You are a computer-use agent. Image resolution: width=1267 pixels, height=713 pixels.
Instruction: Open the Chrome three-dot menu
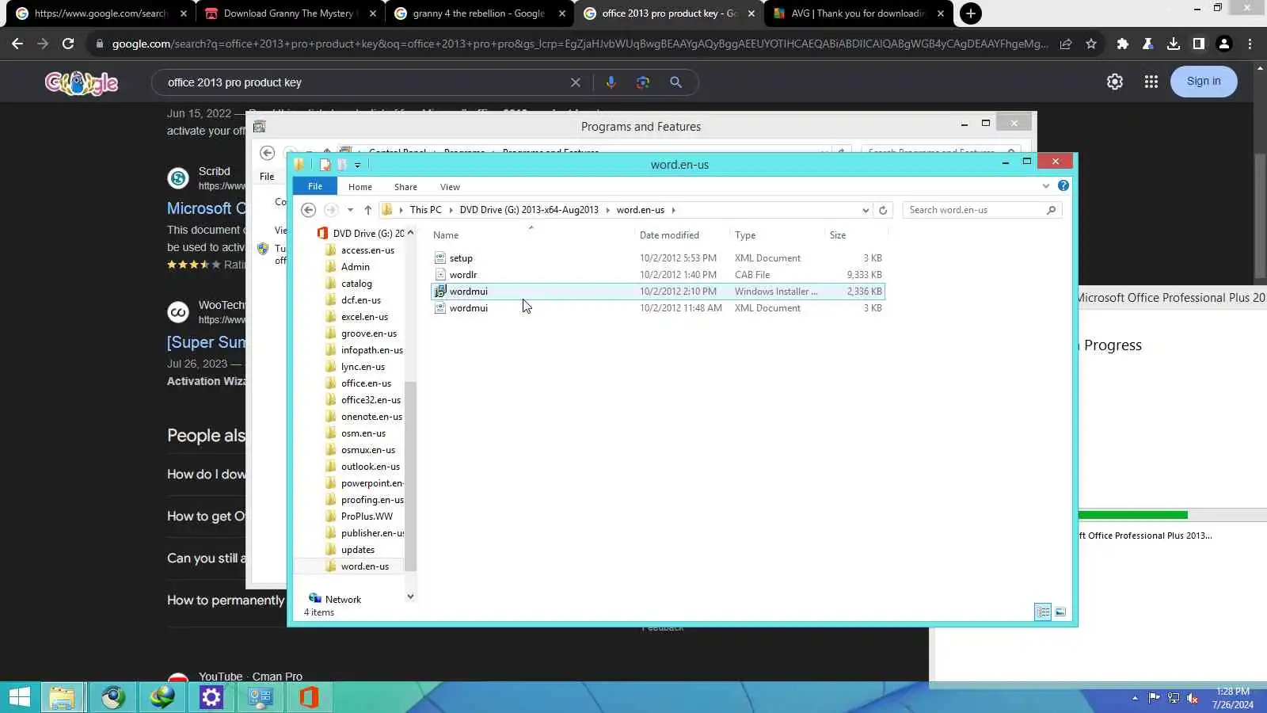(x=1250, y=44)
